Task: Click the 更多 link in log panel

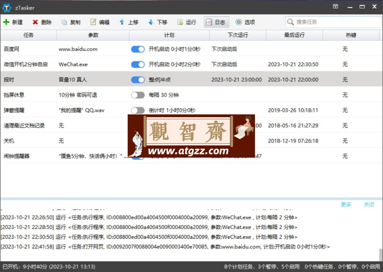Action: [x=346, y=204]
